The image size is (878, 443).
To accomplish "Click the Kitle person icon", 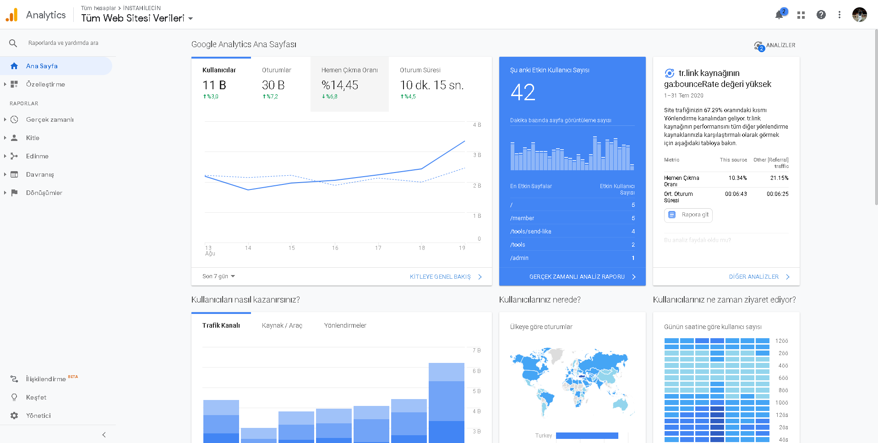I will tap(14, 138).
